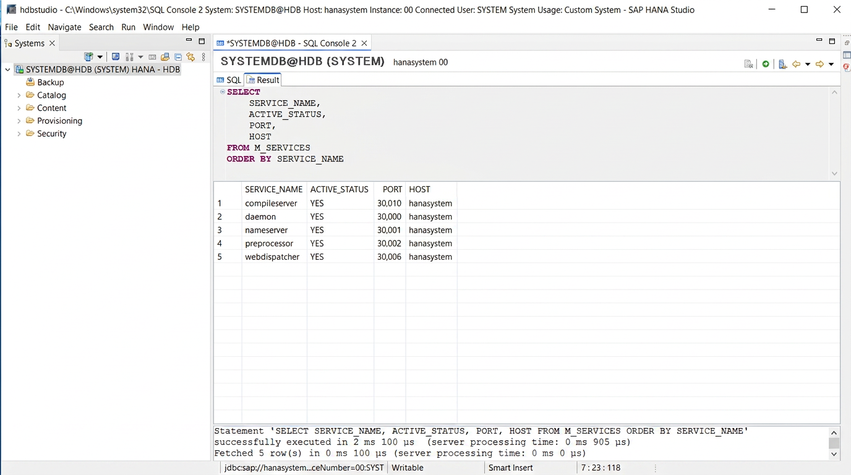Screen dimensions: 851x475
Task: Open the File menu
Action: pyautogui.click(x=11, y=27)
